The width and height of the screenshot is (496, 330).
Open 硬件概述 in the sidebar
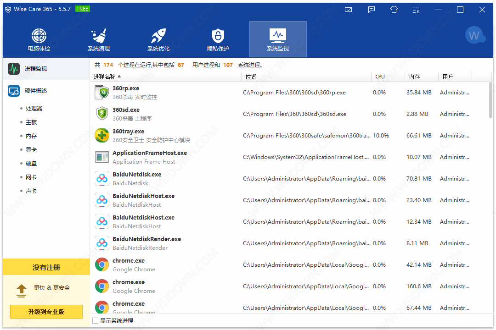point(36,91)
